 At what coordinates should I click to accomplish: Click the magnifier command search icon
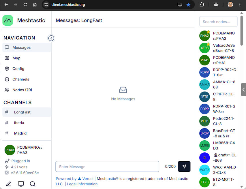33,184
